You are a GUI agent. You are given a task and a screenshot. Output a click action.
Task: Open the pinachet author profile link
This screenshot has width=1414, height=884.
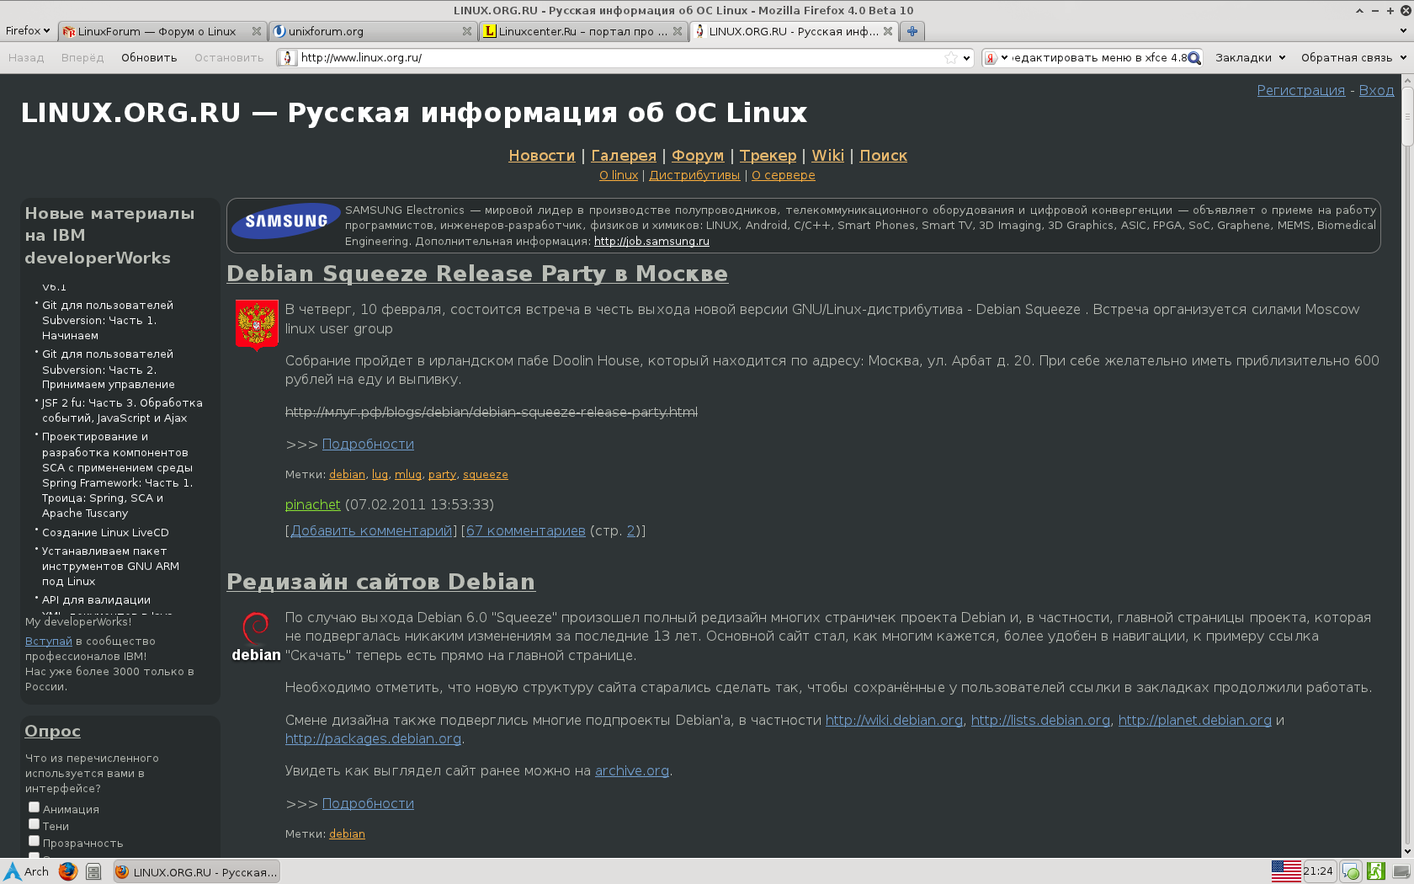[313, 504]
